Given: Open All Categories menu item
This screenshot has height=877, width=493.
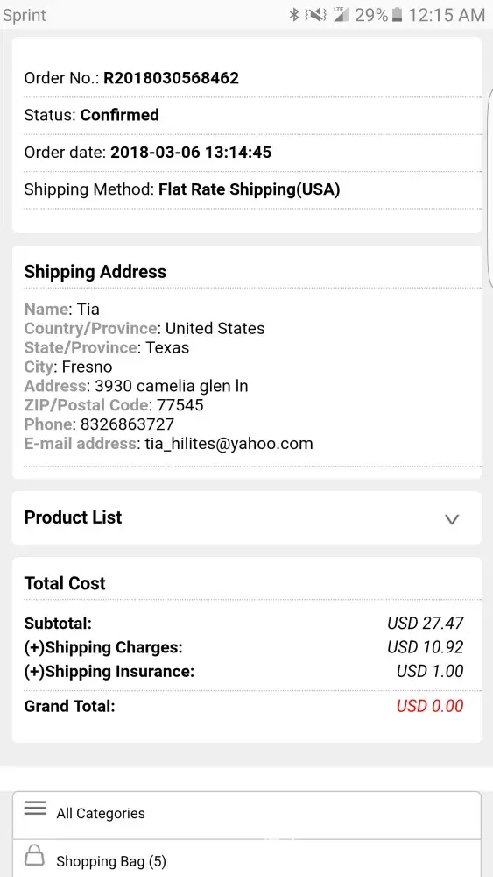Looking at the screenshot, I should (247, 815).
